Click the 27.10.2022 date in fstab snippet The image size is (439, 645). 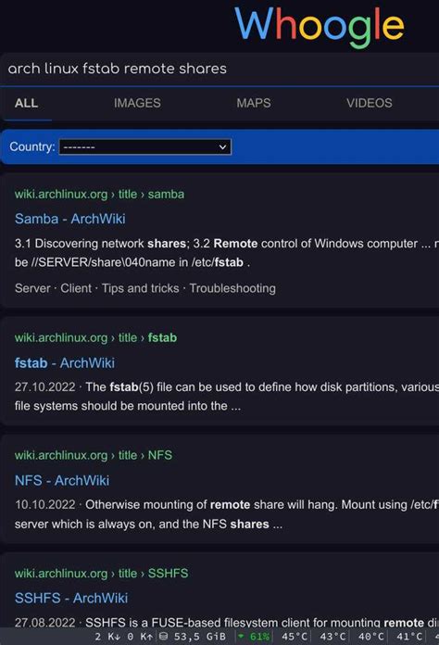(45, 387)
